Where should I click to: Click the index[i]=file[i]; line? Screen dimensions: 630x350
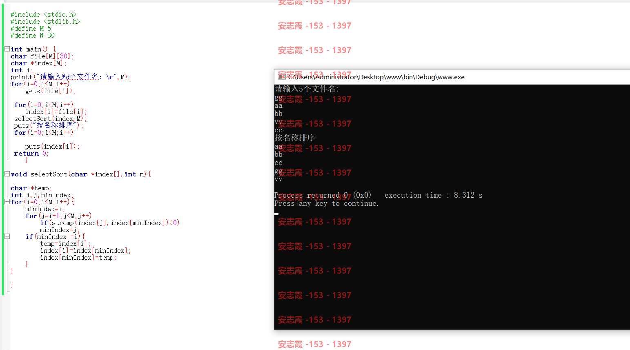tap(56, 112)
